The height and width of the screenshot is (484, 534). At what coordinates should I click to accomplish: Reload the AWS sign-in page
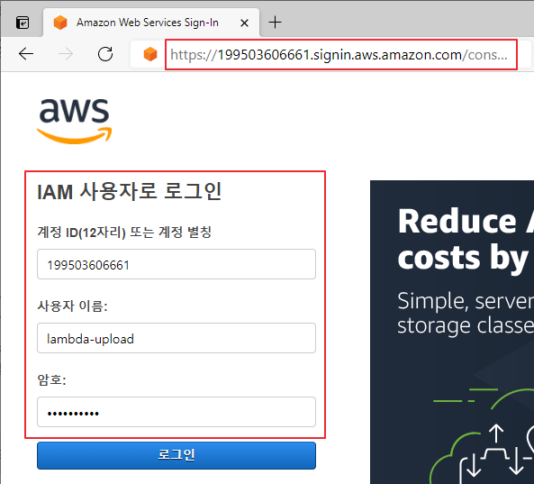pyautogui.click(x=105, y=54)
